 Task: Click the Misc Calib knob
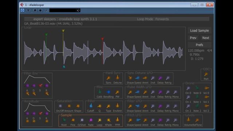(x=100, y=92)
